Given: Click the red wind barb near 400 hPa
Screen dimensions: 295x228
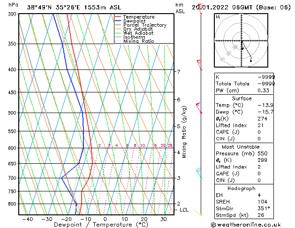Looking at the screenshot, I should click(199, 63).
